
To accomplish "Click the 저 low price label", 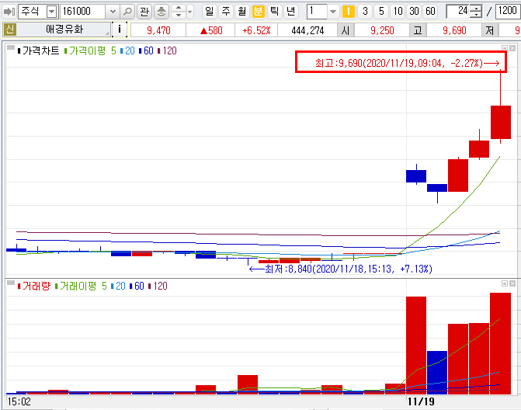I will [x=489, y=30].
